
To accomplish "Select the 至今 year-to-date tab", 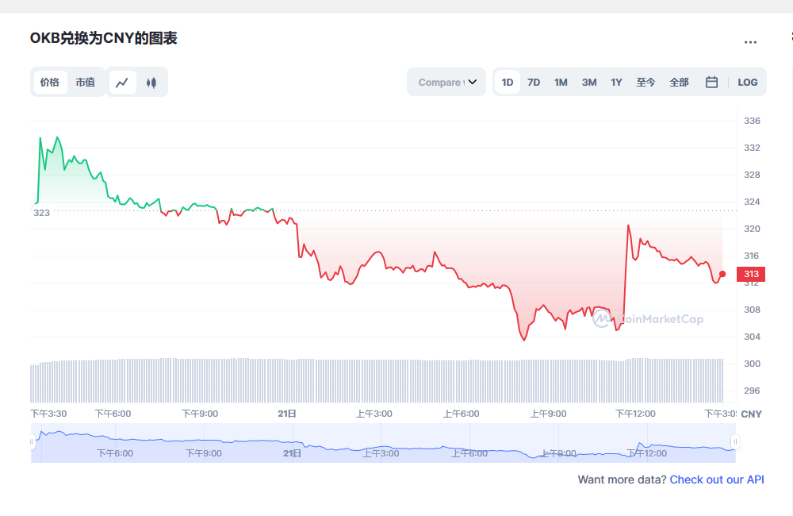I will click(646, 82).
